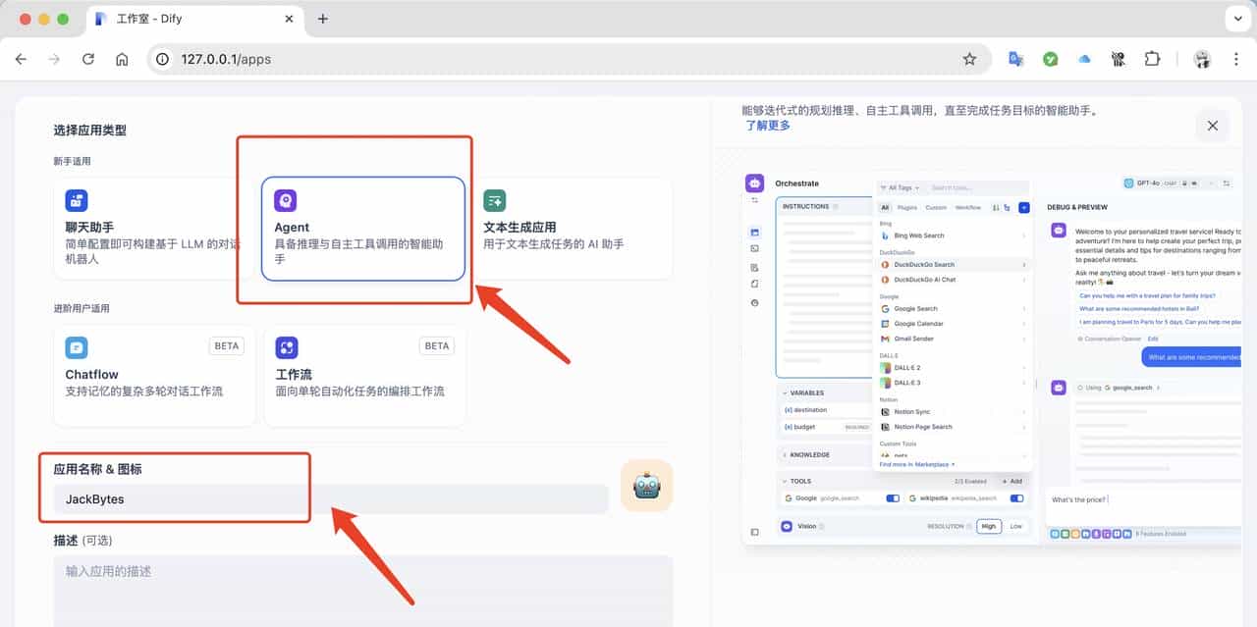The width and height of the screenshot is (1257, 627).
Task: Choose the Agent app type card
Action: 363,229
